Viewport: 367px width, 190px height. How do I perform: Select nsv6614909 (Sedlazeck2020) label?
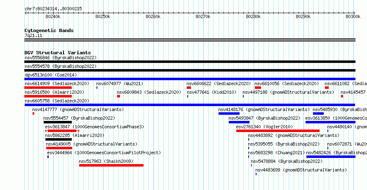57,83
